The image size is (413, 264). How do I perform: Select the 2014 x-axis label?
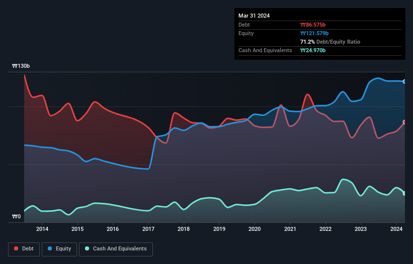coord(42,229)
